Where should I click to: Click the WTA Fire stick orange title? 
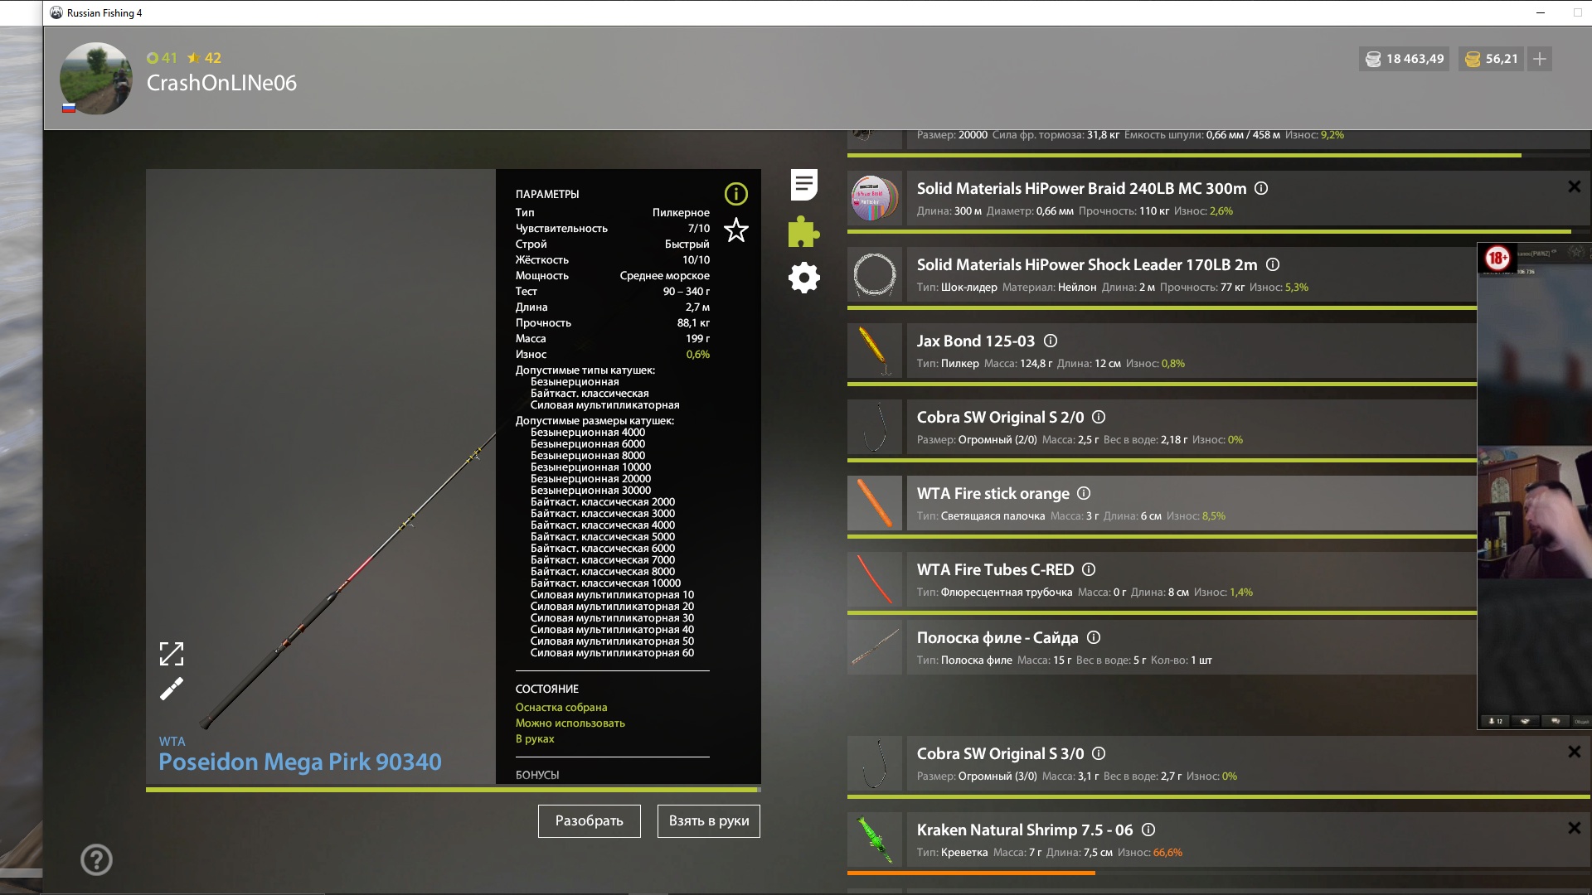click(993, 493)
